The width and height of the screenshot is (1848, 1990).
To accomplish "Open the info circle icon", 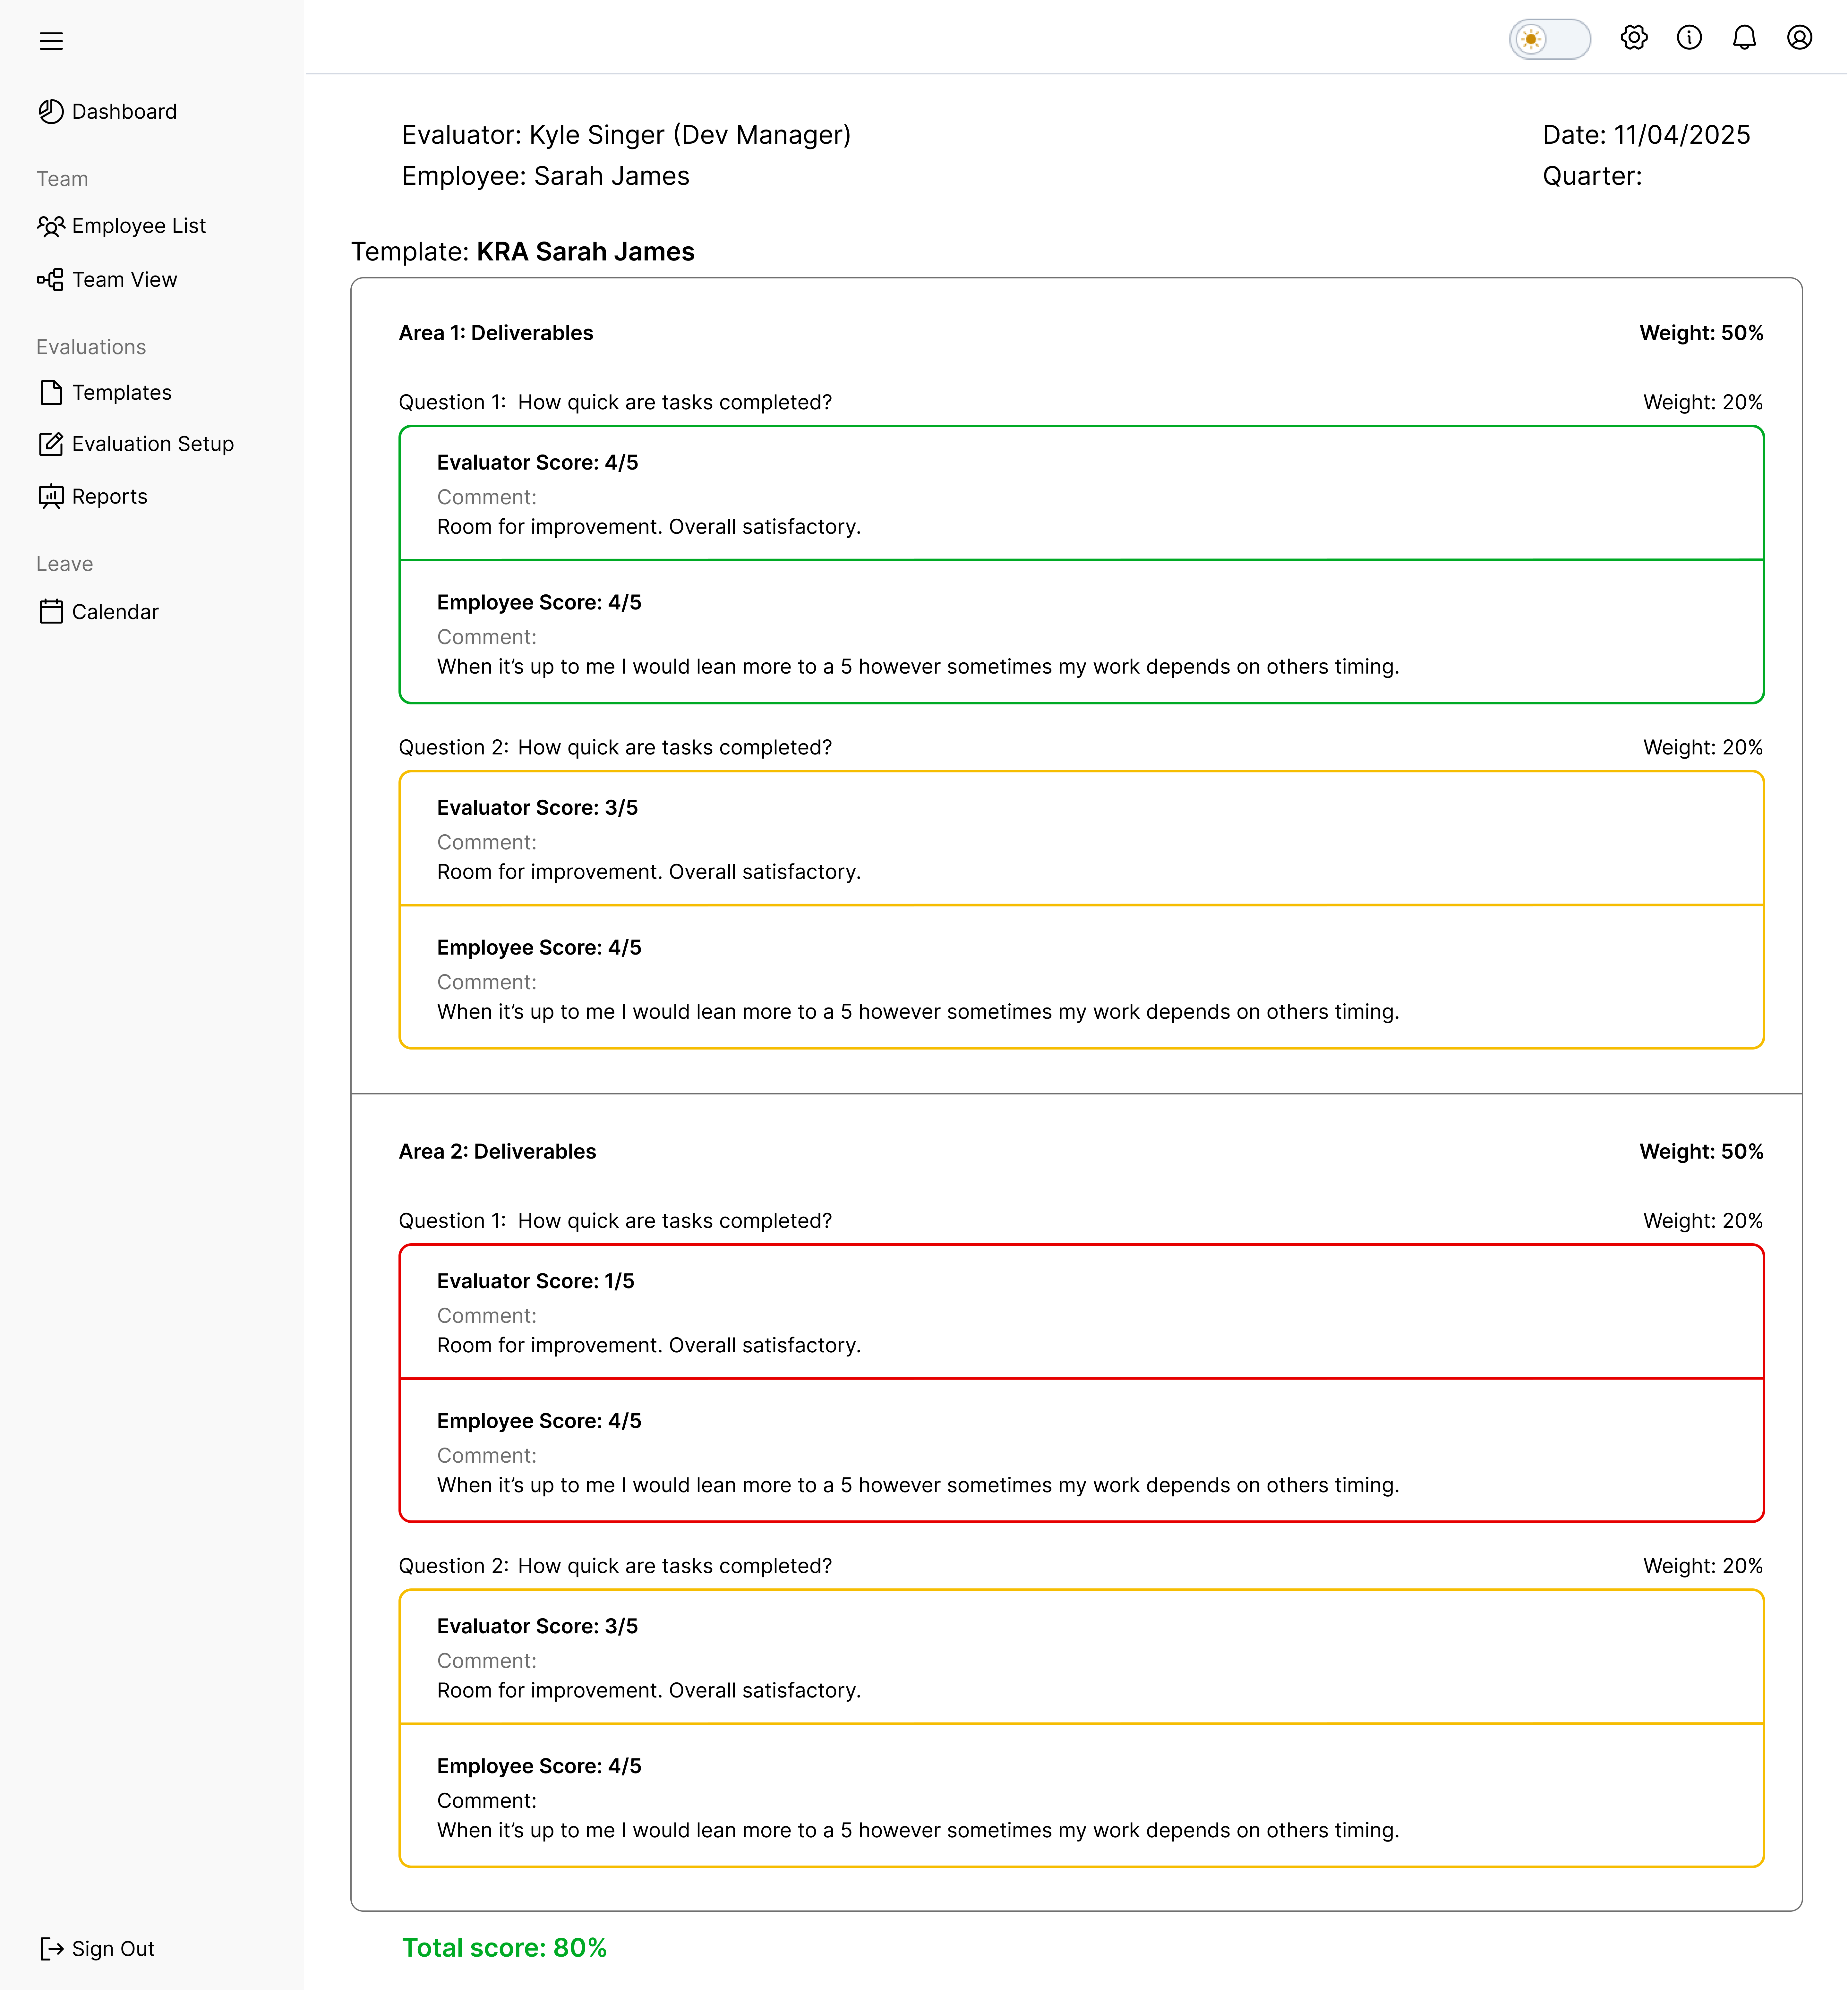I will pos(1689,38).
